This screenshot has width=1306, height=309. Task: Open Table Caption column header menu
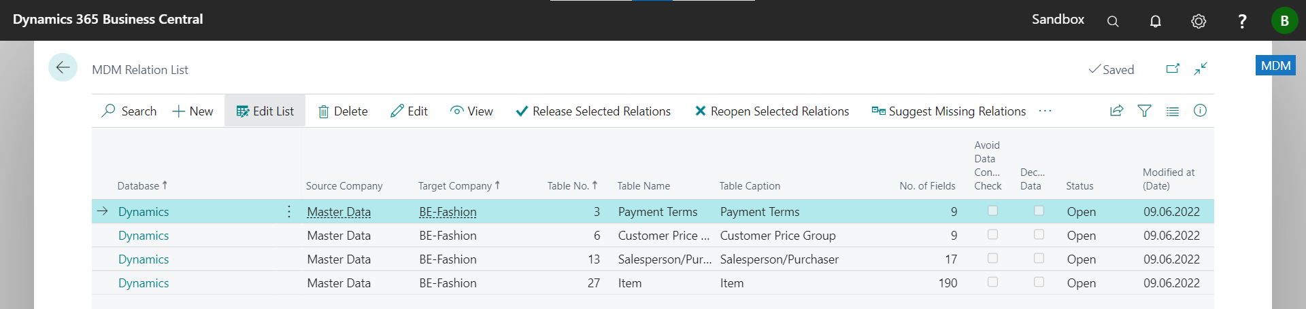[x=750, y=185]
